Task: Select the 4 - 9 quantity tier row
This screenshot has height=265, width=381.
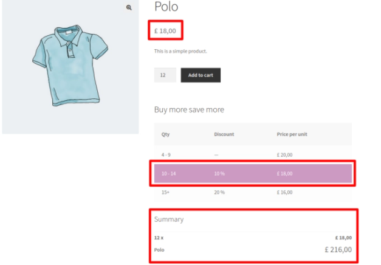Action: coord(253,155)
